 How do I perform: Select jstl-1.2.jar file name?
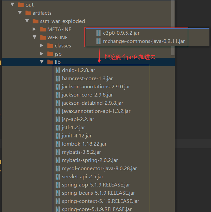point(73,128)
